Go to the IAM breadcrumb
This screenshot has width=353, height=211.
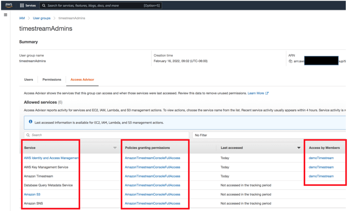(22, 18)
